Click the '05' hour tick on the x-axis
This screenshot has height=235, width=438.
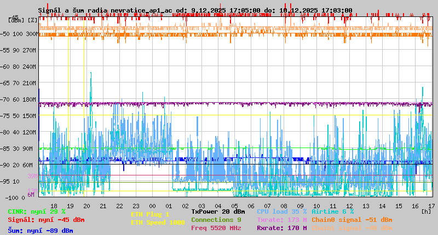[235, 206]
